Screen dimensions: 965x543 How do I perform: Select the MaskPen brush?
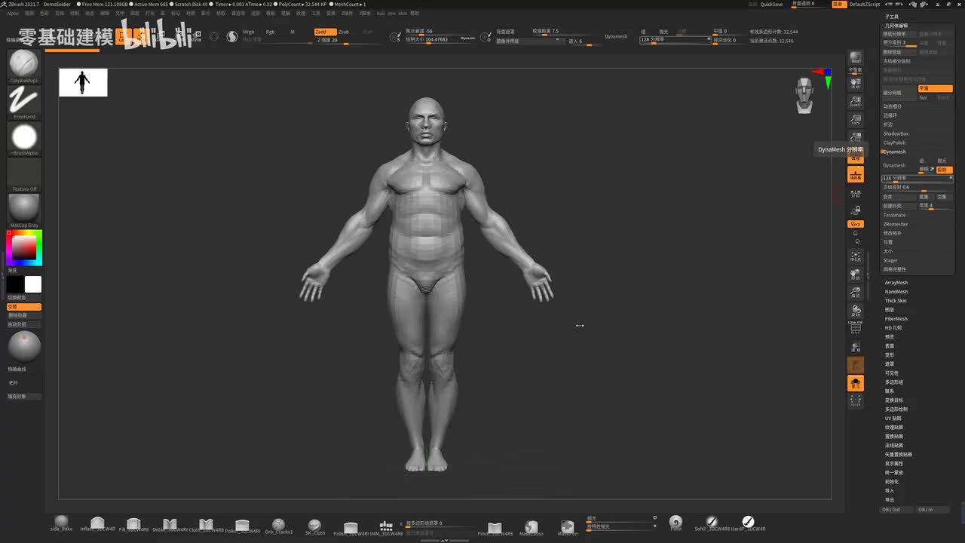click(x=567, y=527)
